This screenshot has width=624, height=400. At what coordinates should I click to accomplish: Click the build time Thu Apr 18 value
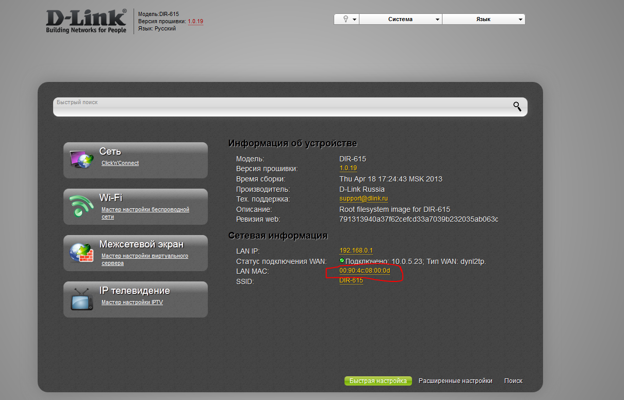click(x=391, y=179)
